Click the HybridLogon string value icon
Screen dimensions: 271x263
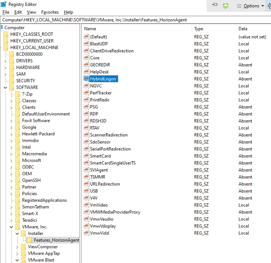(86, 79)
